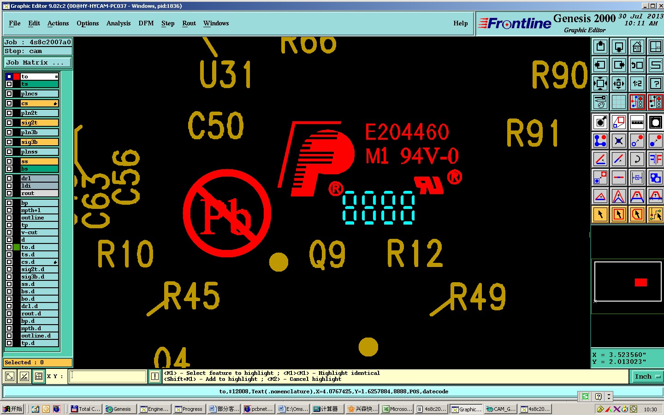Viewport: 664px width, 415px height.
Task: Select the plain arrow pointer select tool
Action: tap(600, 214)
